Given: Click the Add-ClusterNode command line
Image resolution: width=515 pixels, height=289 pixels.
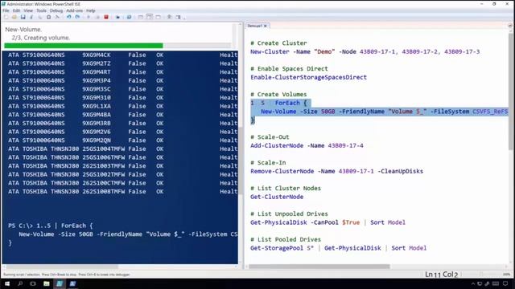Looking at the screenshot, I should (x=307, y=145).
